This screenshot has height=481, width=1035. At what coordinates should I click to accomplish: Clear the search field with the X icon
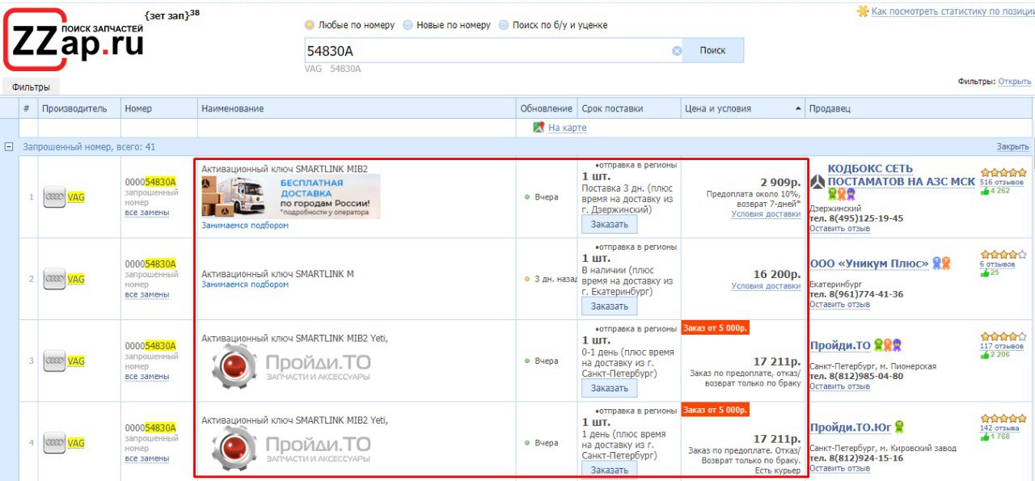677,51
